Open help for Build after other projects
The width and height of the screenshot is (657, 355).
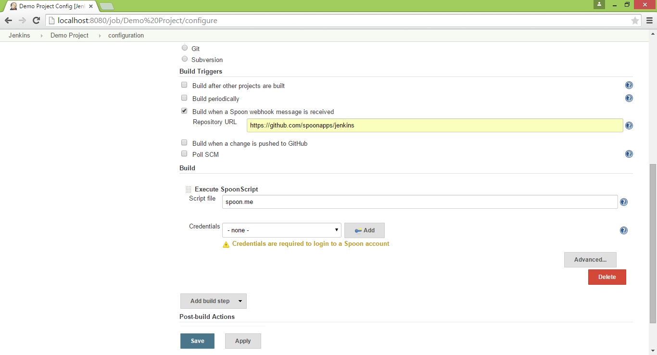click(629, 86)
